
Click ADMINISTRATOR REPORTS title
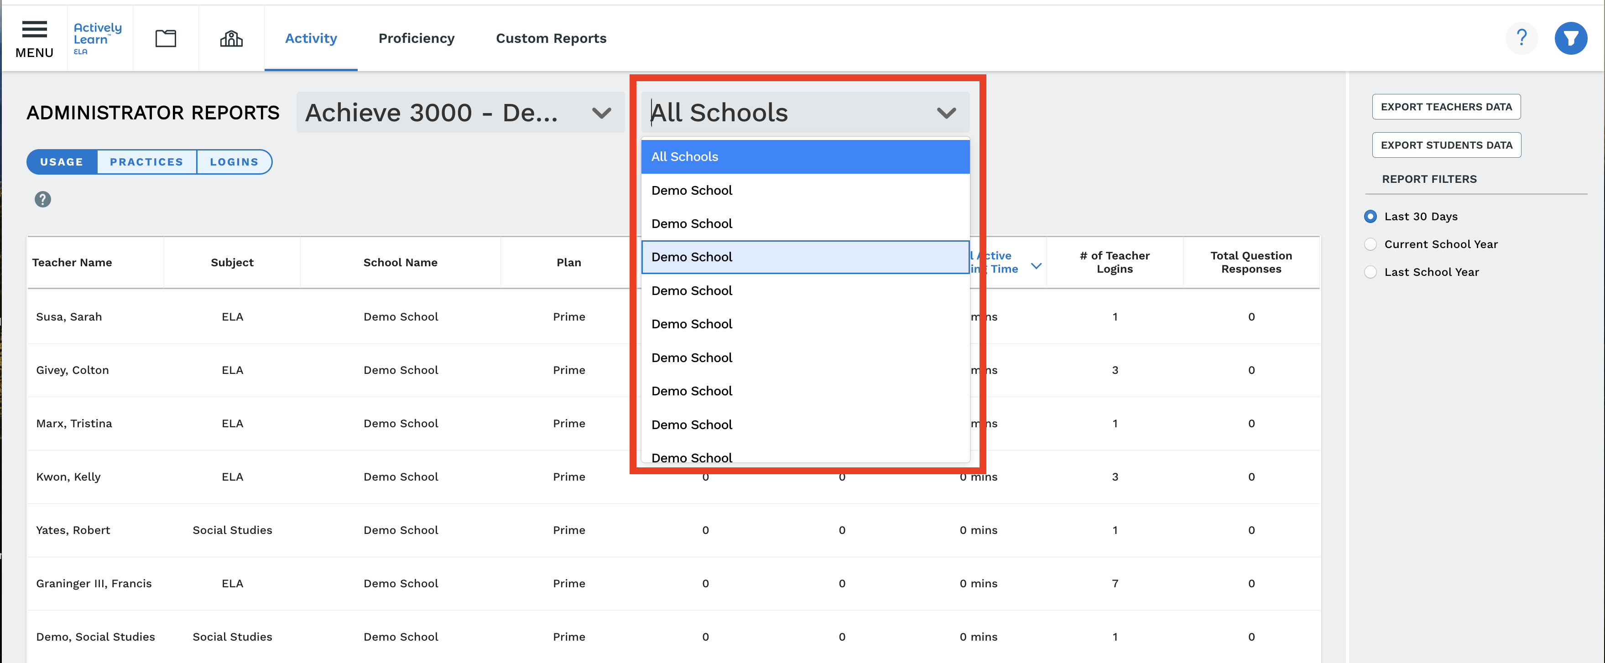[x=153, y=113]
